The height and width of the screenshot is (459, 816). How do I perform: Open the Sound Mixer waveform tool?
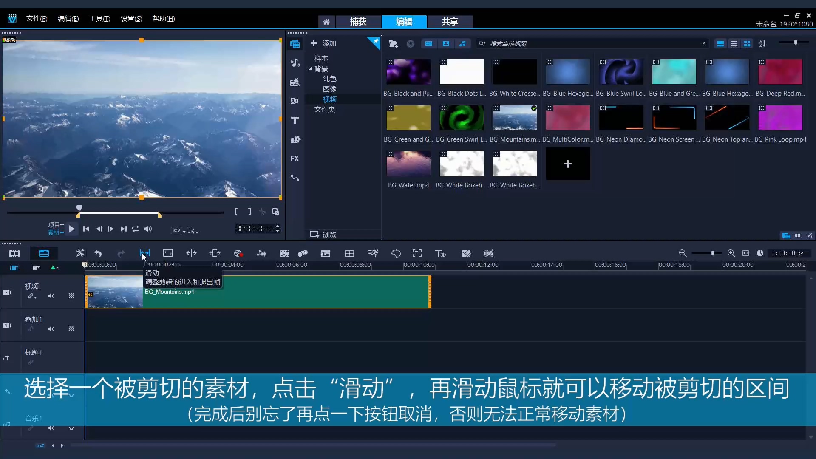point(261,253)
